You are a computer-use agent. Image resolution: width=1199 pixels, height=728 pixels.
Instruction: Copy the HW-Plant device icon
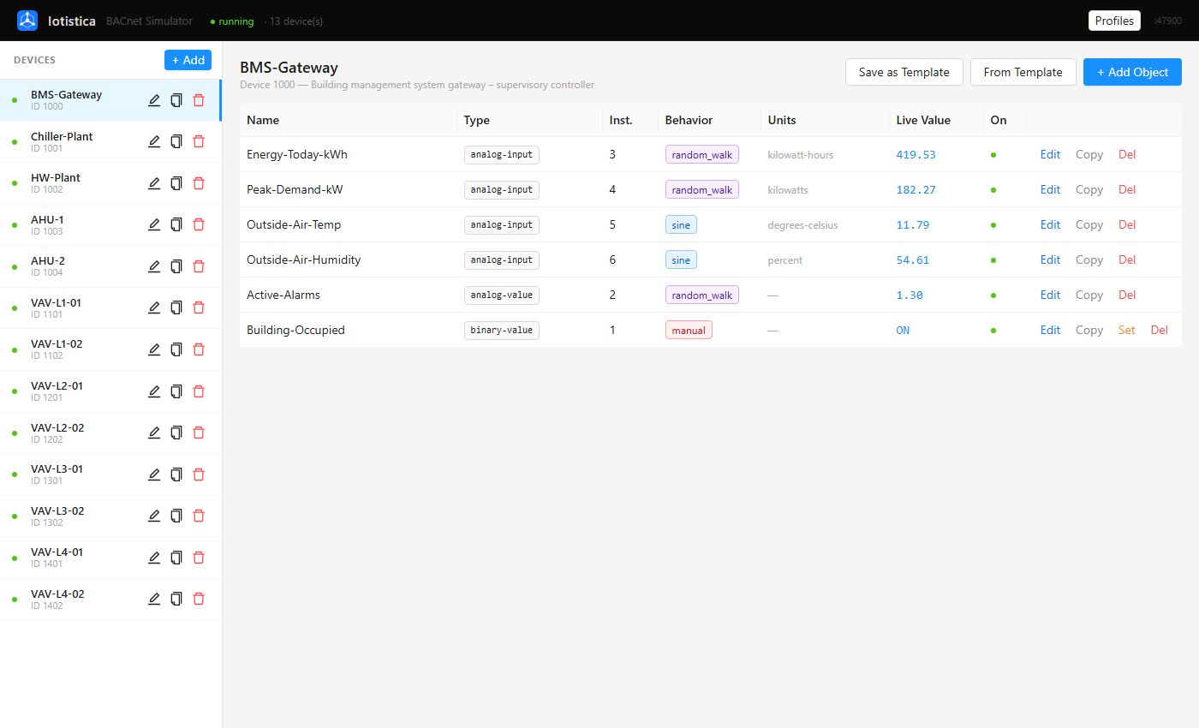coord(176,183)
